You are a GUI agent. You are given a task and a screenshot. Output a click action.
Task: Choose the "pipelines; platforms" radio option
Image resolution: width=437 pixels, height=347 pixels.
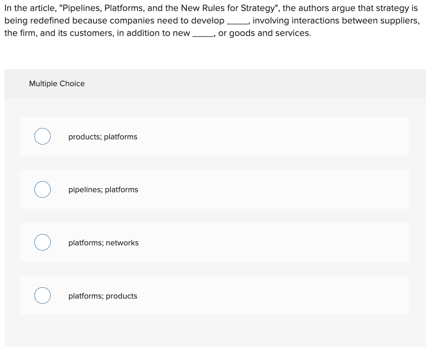pos(43,189)
